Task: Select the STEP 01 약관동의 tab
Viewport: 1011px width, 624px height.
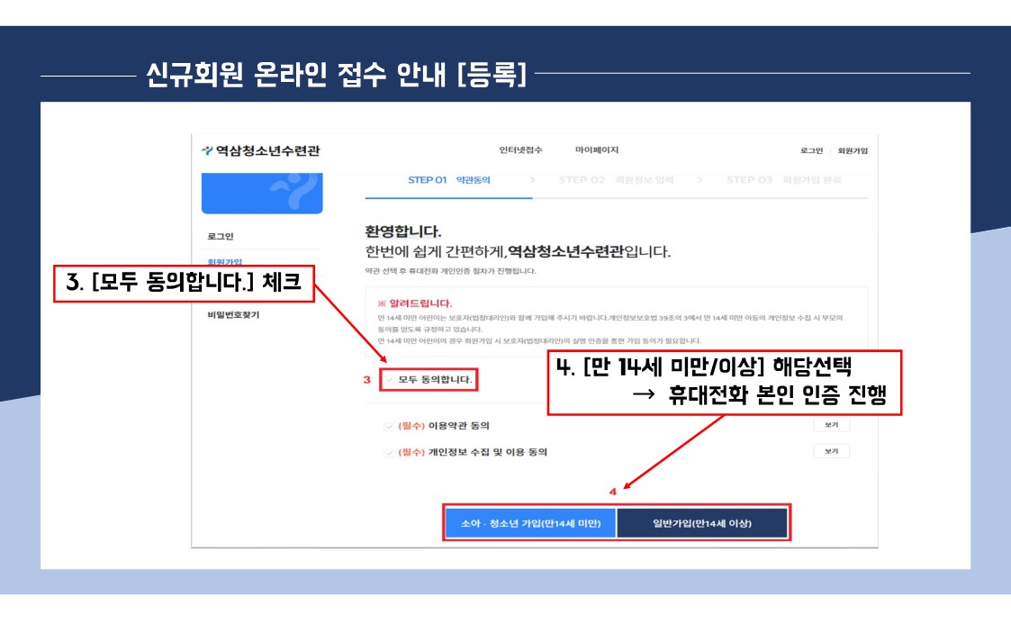Action: click(x=448, y=180)
